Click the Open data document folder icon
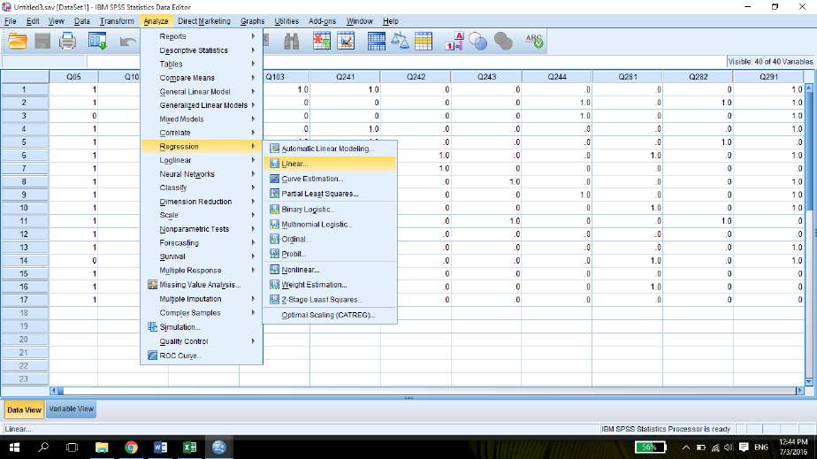This screenshot has height=459, width=817. 18,41
